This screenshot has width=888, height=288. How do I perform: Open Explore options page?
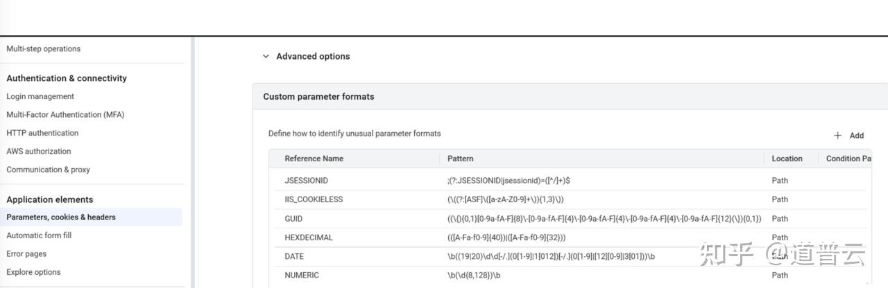coord(33,272)
